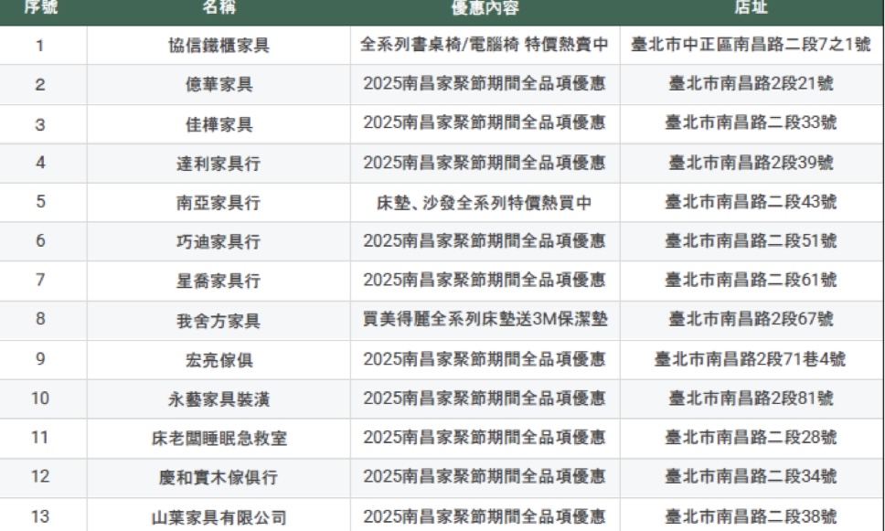Click the 序號 column header
Image resolution: width=885 pixels, height=531 pixels.
coord(40,8)
